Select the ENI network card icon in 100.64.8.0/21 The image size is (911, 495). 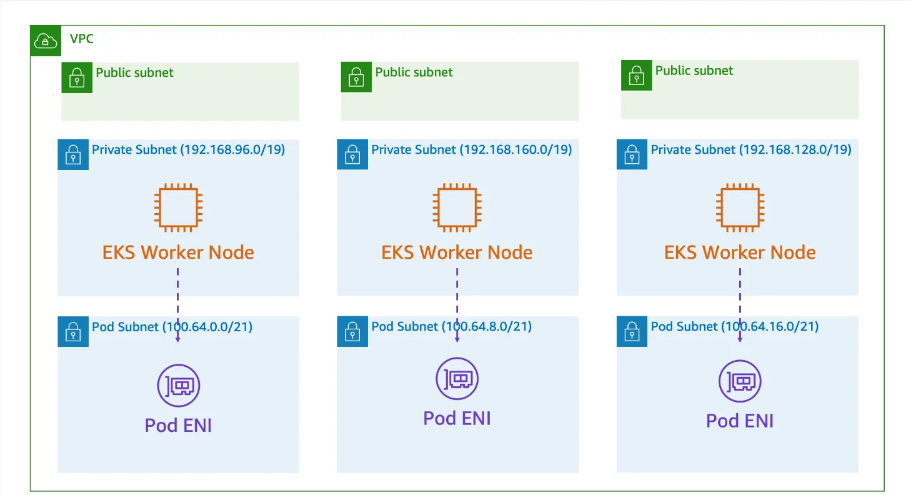(457, 379)
